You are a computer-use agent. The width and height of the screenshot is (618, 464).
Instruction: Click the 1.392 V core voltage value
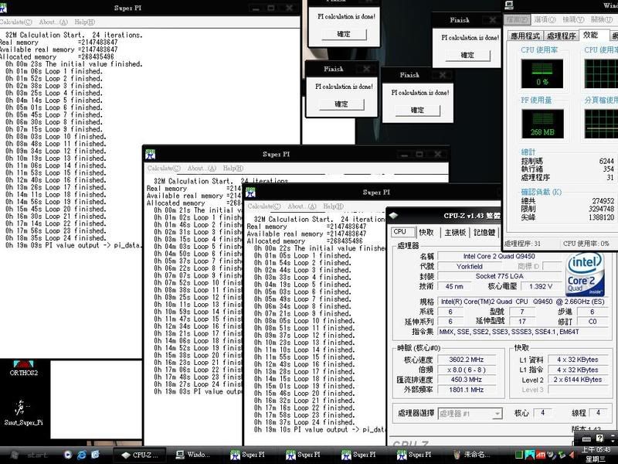tap(541, 286)
